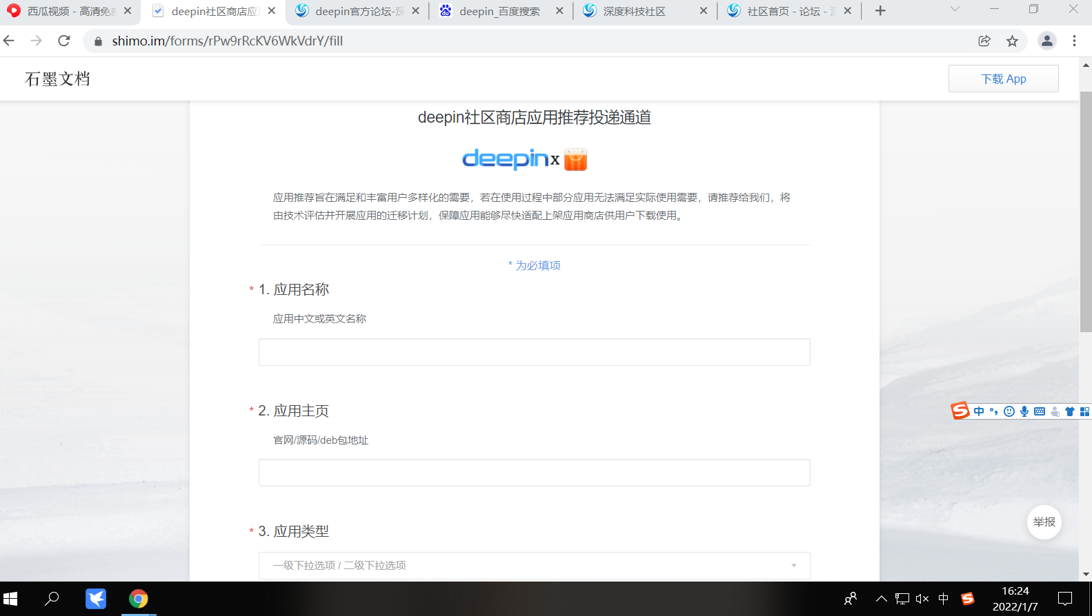The width and height of the screenshot is (1092, 616).
Task: Bookmark this page with the star
Action: pyautogui.click(x=1012, y=41)
